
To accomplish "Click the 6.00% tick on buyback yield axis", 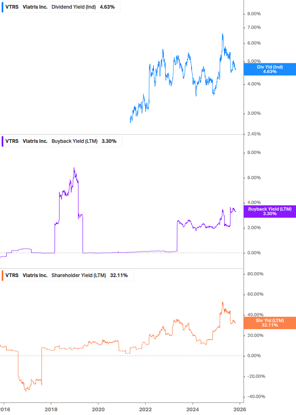I will (x=254, y=178).
